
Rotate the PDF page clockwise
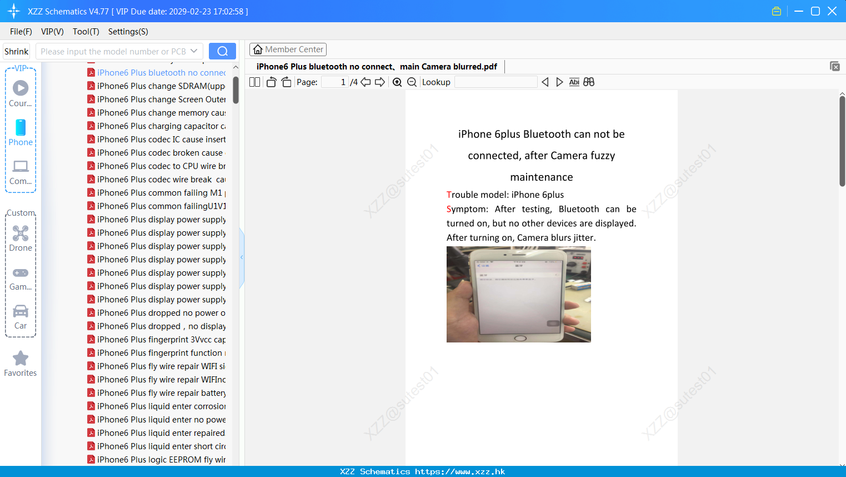point(286,82)
